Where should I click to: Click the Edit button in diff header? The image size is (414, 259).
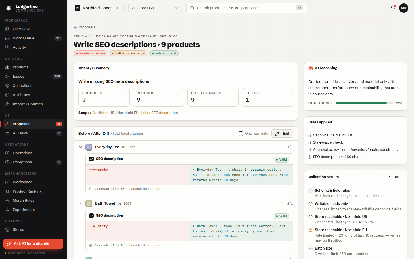pos(282,134)
